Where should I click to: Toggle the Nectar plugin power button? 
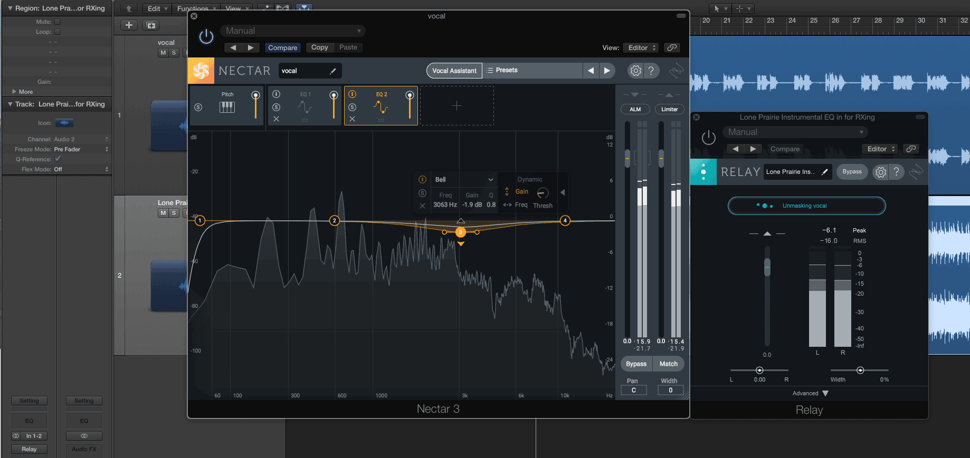[206, 36]
